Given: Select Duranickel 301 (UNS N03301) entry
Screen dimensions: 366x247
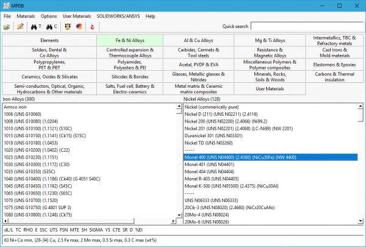Looking at the screenshot, I should tap(270, 135).
